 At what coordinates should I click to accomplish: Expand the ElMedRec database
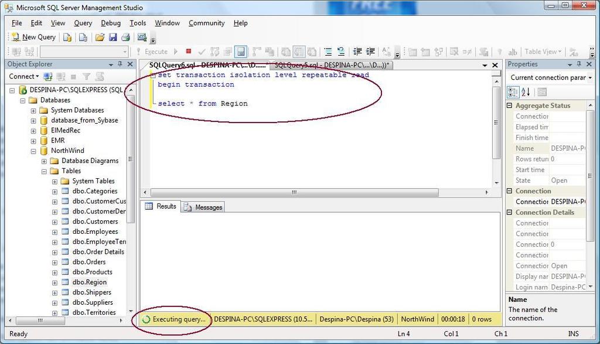[x=33, y=131]
